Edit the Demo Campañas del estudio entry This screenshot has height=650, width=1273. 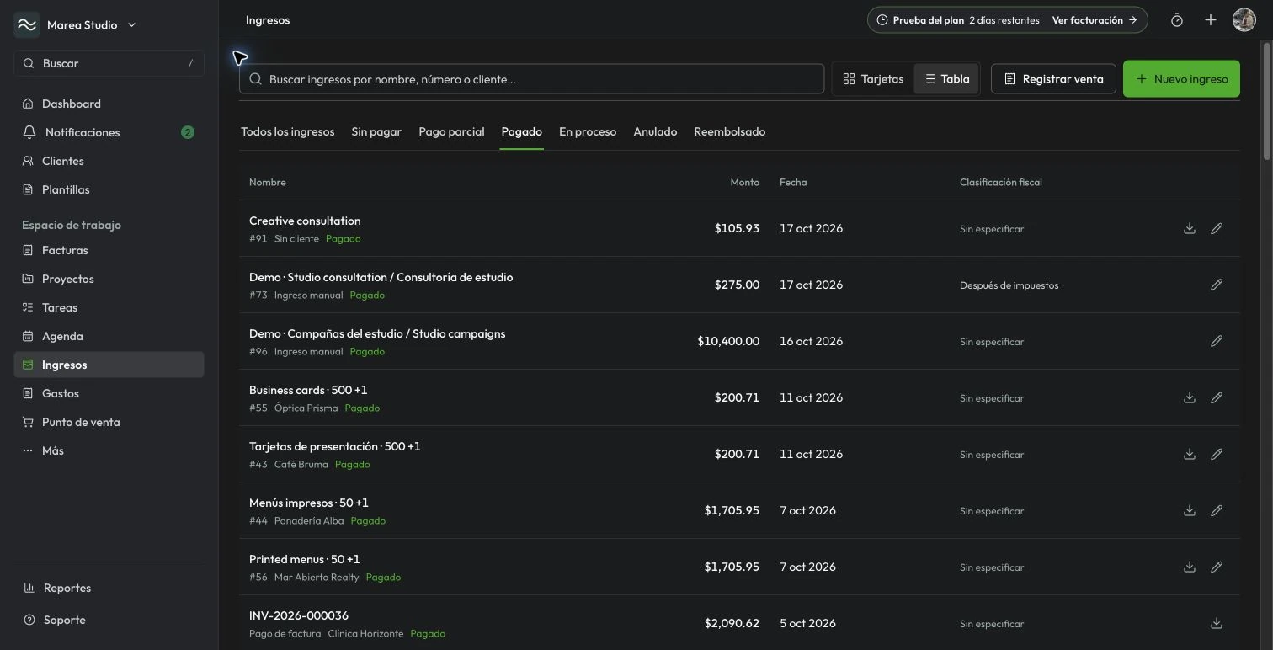(x=1217, y=341)
